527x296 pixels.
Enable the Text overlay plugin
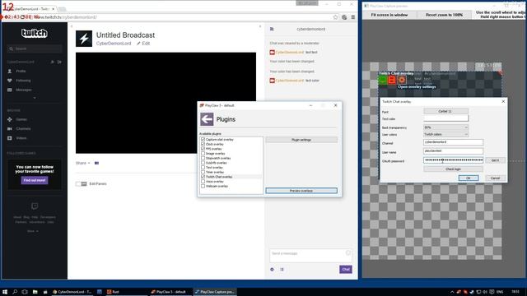tap(203, 167)
